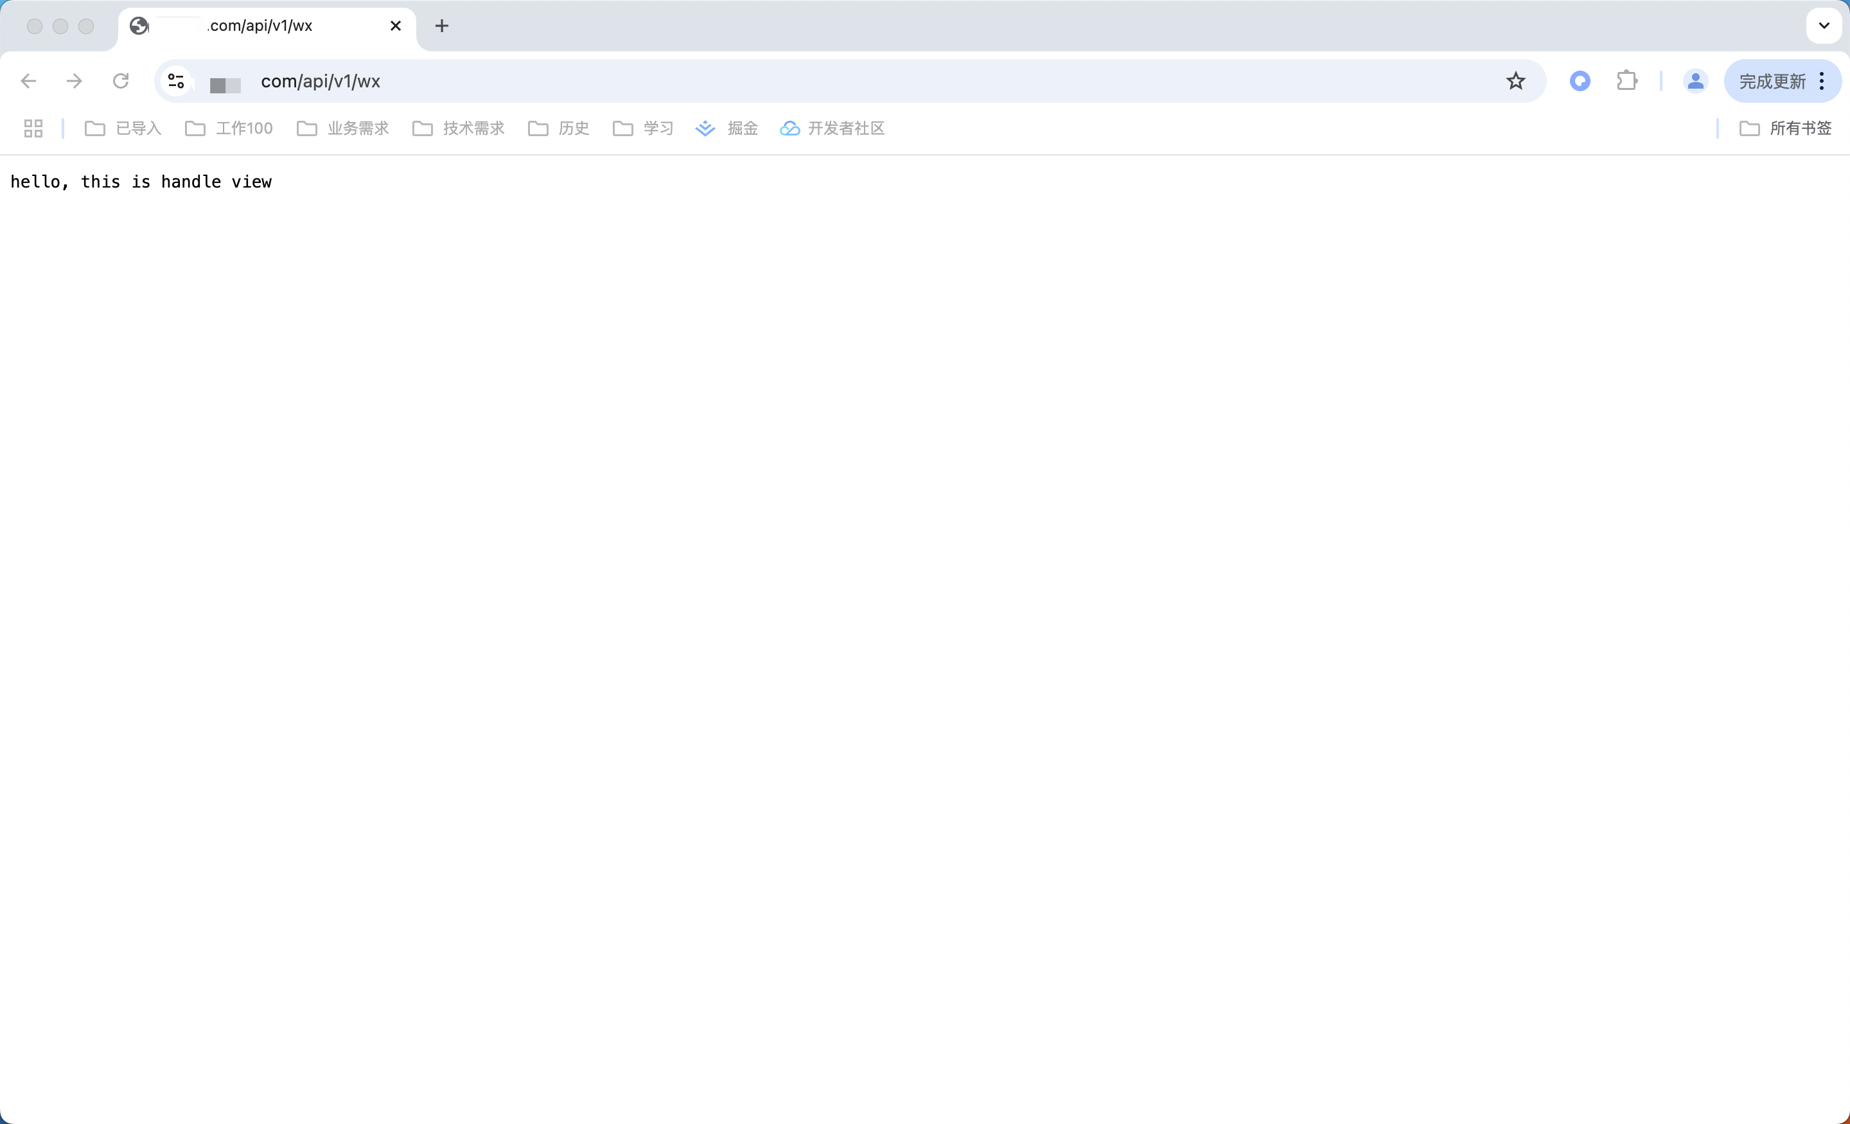Screen dimensions: 1850x1124
Task: Close the com/api/v1/wx tab
Action: coord(396,26)
